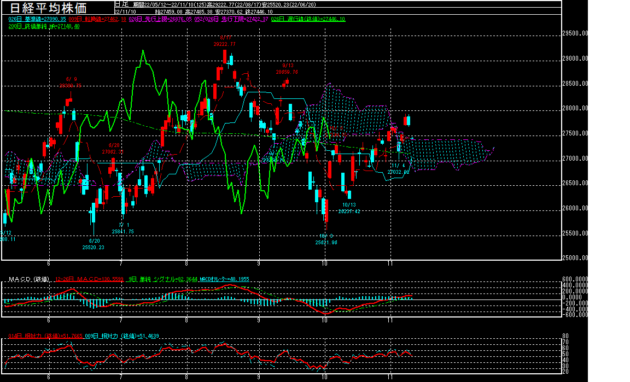Click the 600.0000 MACD axis label
The height and width of the screenshot is (382, 630).
click(x=575, y=279)
